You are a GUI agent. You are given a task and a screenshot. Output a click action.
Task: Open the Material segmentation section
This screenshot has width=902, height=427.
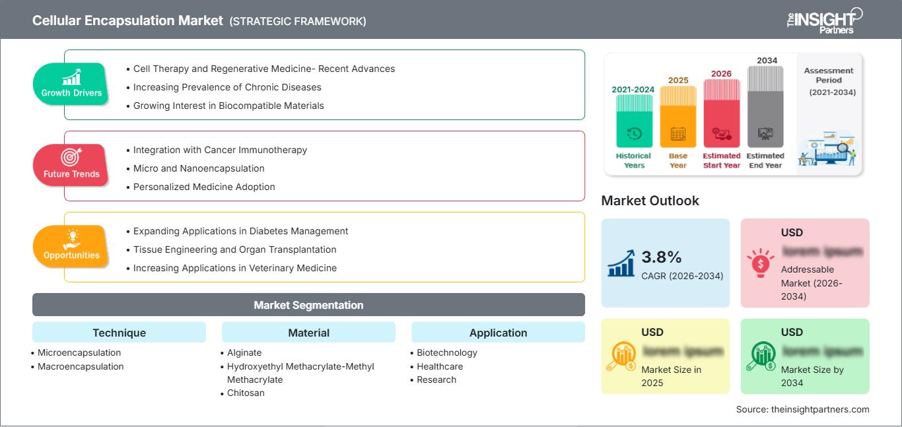pos(308,333)
